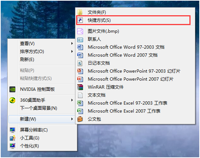Viewport: 200px width, 158px height.
Task: Click the NVIDIA control panel icon
Action: click(12, 89)
